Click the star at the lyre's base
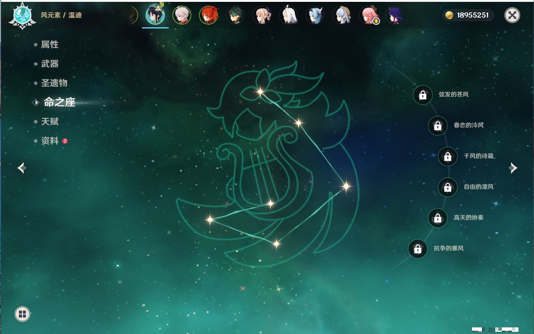Screen dimensions: 534x334 [270, 203]
